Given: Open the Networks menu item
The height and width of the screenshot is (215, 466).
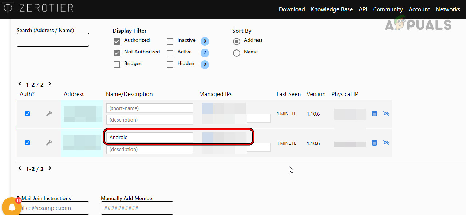Looking at the screenshot, I should [x=448, y=9].
